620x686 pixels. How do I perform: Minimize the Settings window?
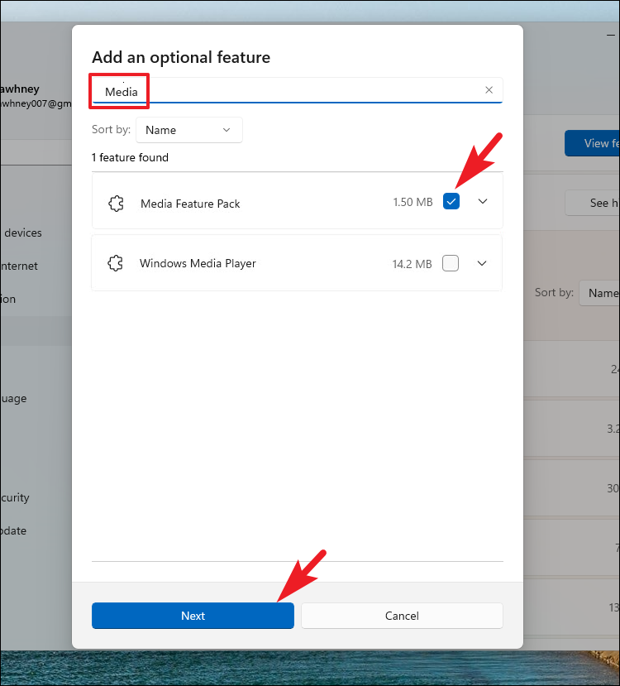pos(611,36)
